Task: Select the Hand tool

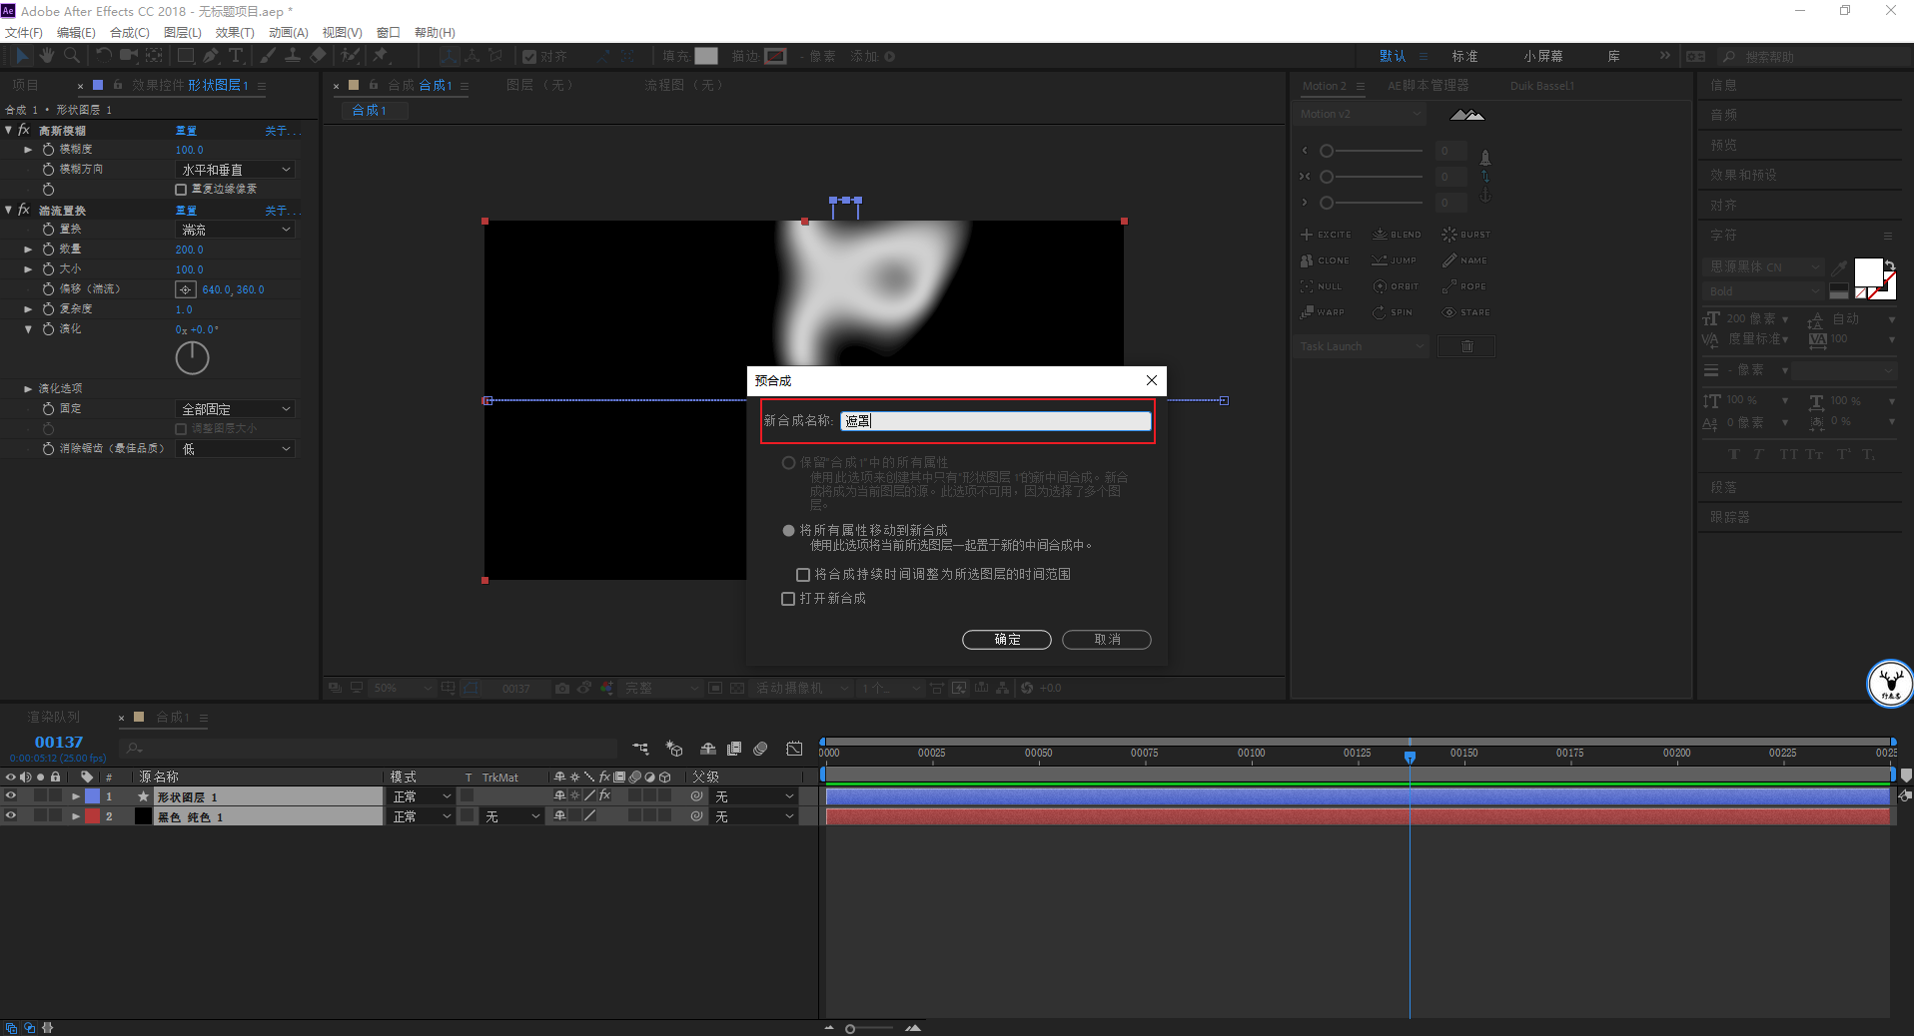Action: (47, 56)
